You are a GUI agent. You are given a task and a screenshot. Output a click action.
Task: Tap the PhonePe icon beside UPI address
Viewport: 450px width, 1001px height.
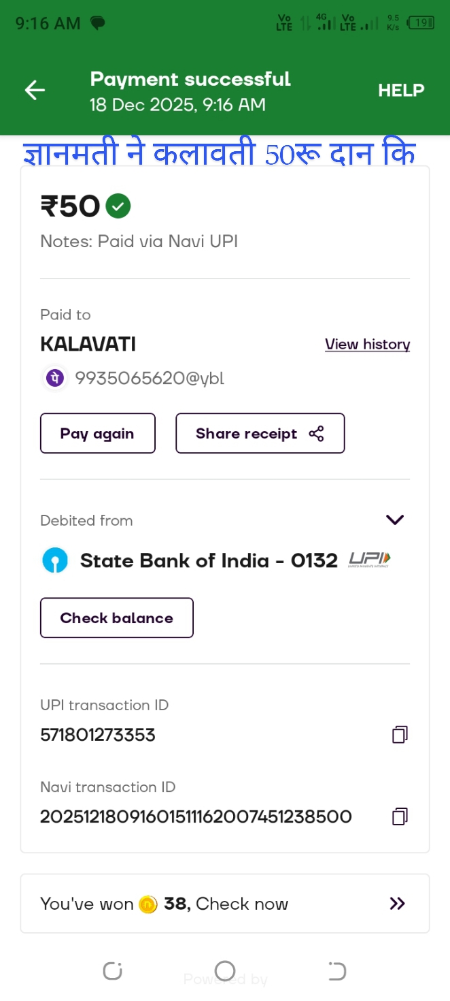click(55, 378)
